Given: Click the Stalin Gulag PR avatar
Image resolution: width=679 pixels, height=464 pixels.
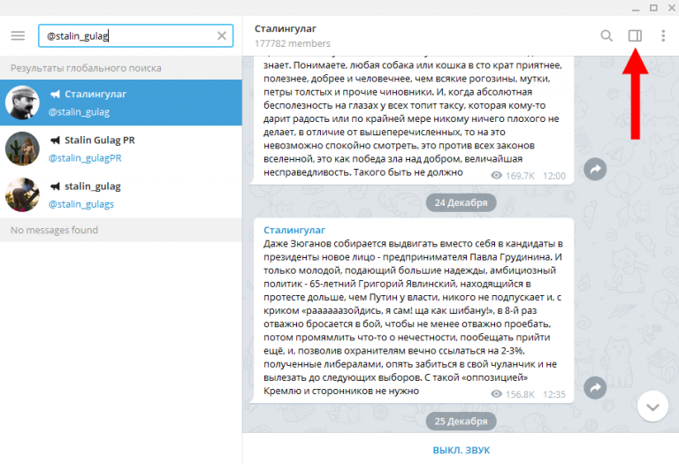Looking at the screenshot, I should tap(22, 148).
